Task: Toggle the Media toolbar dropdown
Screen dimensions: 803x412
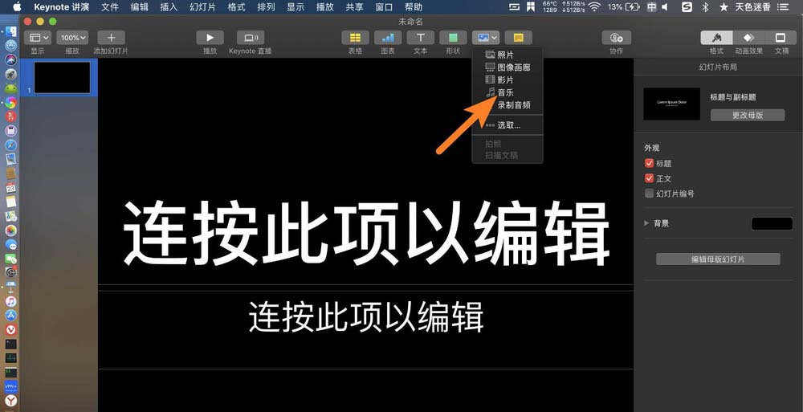Action: pyautogui.click(x=486, y=38)
